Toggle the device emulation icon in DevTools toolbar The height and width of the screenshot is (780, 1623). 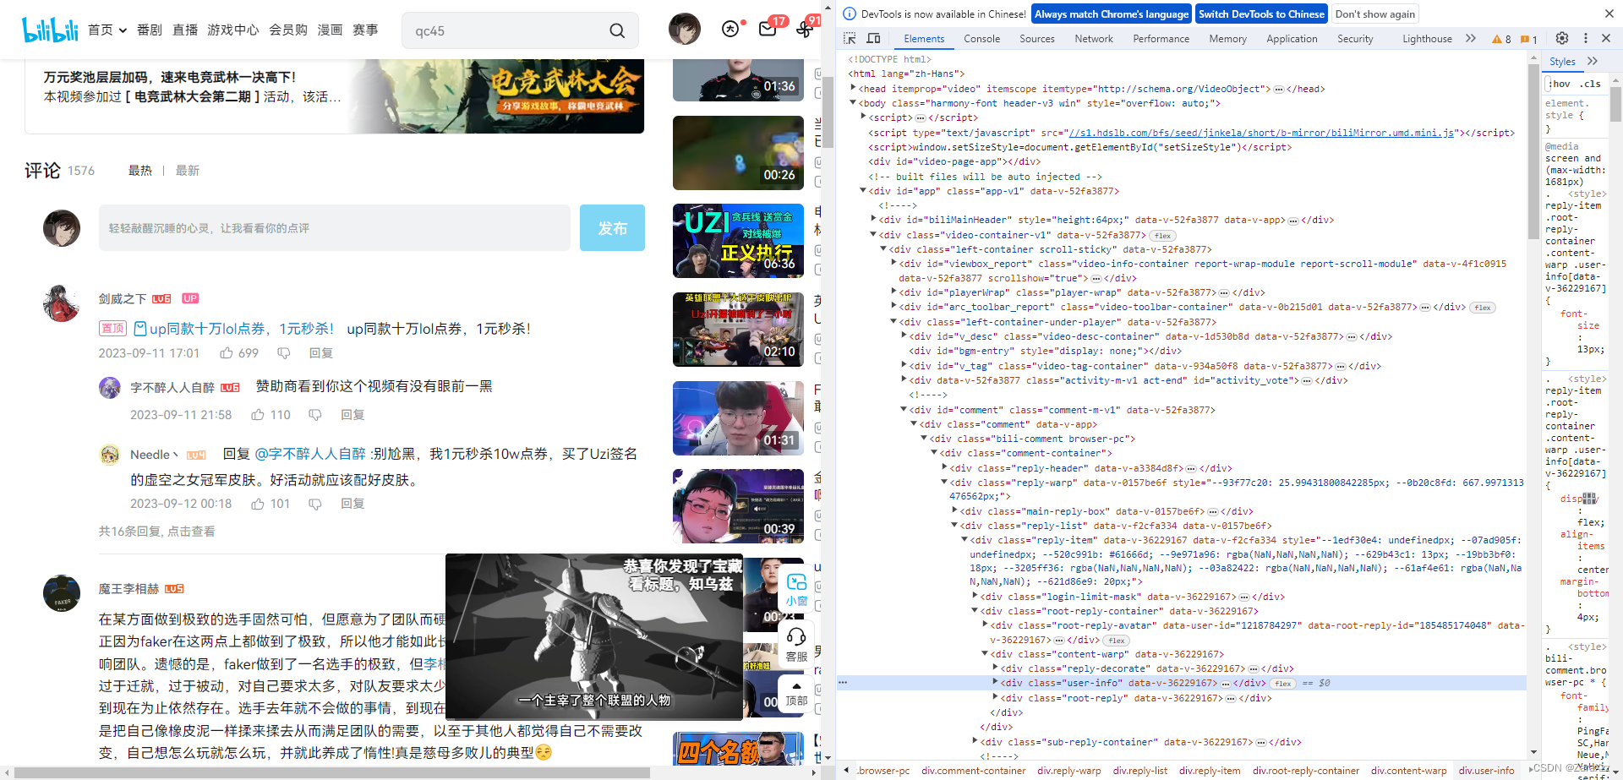(x=873, y=38)
